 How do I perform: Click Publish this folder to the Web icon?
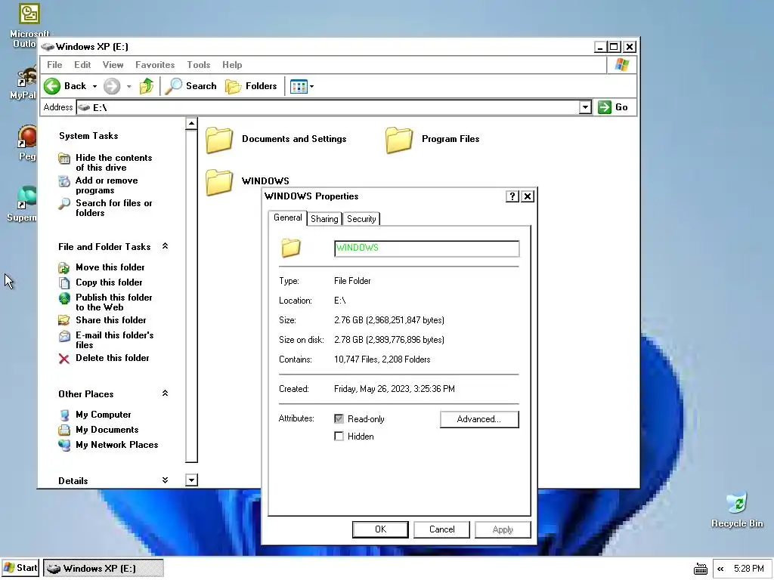64,298
